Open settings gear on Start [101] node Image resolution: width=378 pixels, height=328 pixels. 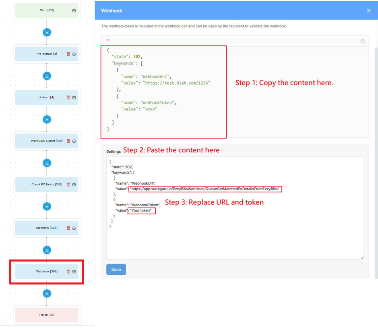click(x=74, y=10)
